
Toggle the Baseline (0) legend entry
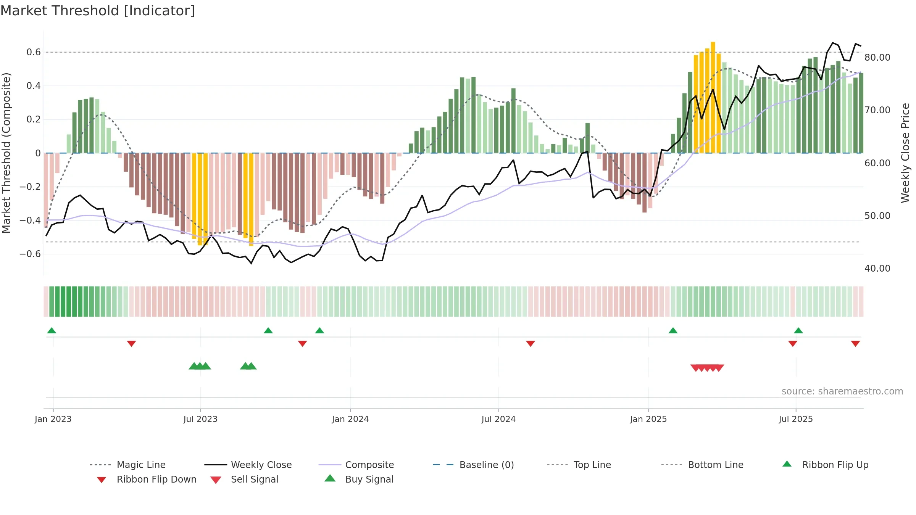point(473,465)
